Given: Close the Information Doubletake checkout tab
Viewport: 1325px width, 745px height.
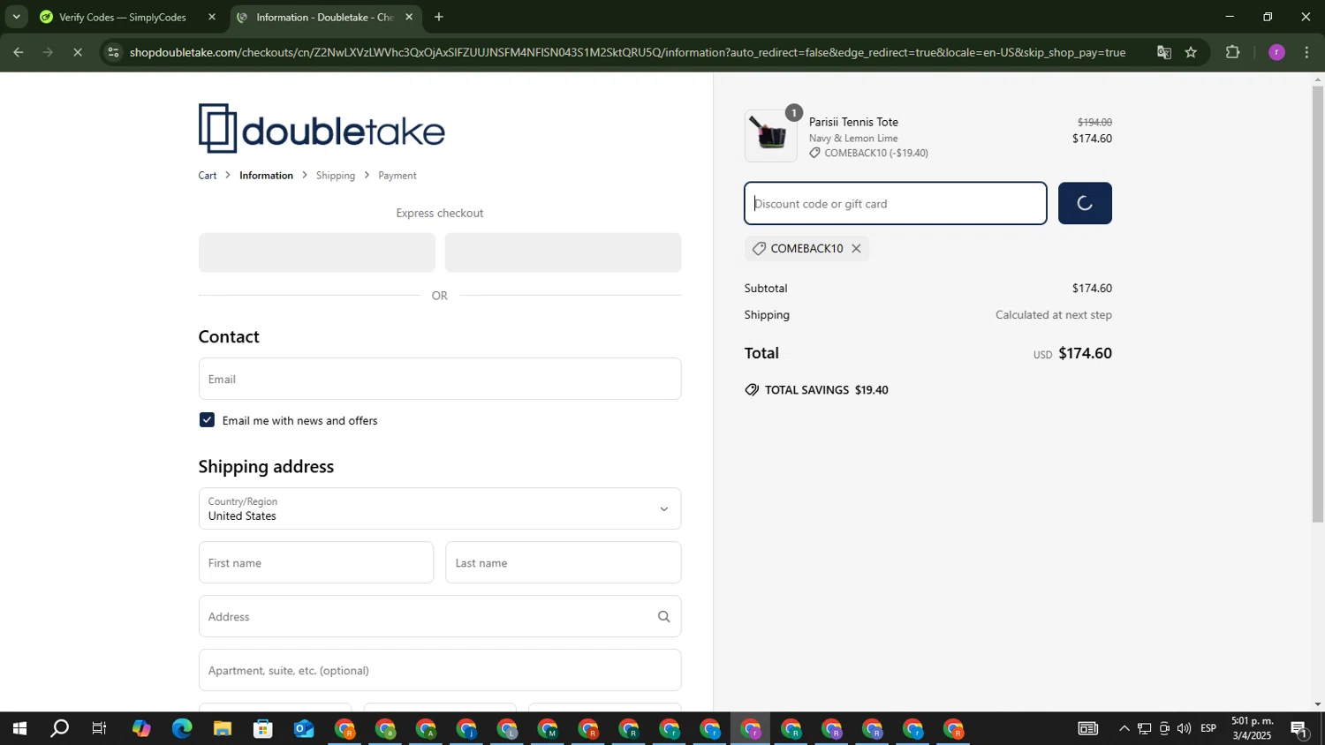Looking at the screenshot, I should pos(409,17).
